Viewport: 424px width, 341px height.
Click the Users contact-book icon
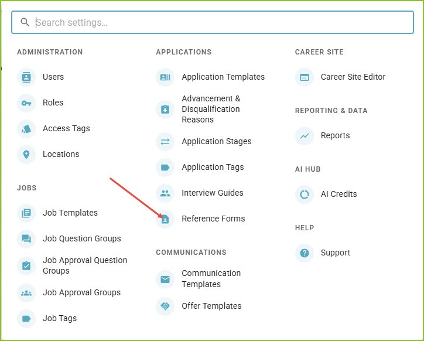click(x=26, y=77)
